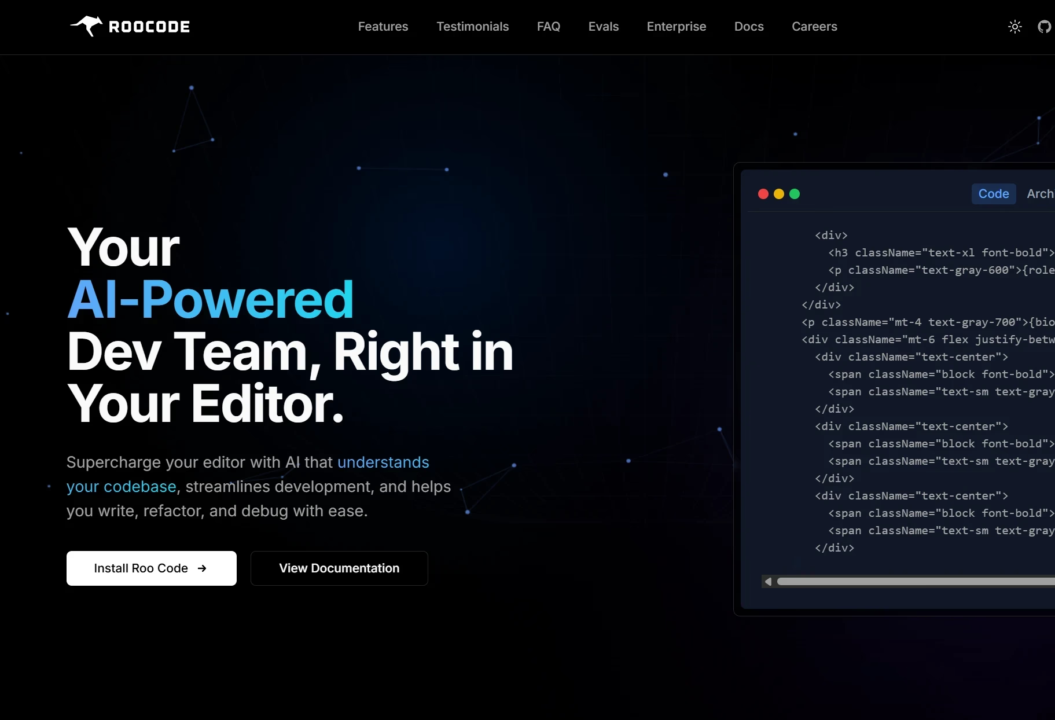Navigate to Evals page
1055x720 pixels.
point(604,27)
